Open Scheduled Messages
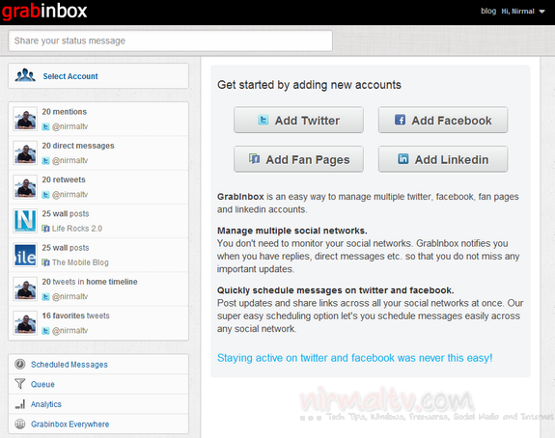Viewport: 555px width, 438px height. click(69, 365)
